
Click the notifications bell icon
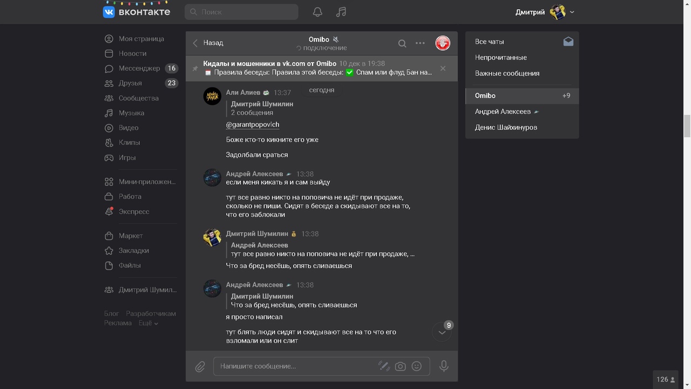coord(317,12)
